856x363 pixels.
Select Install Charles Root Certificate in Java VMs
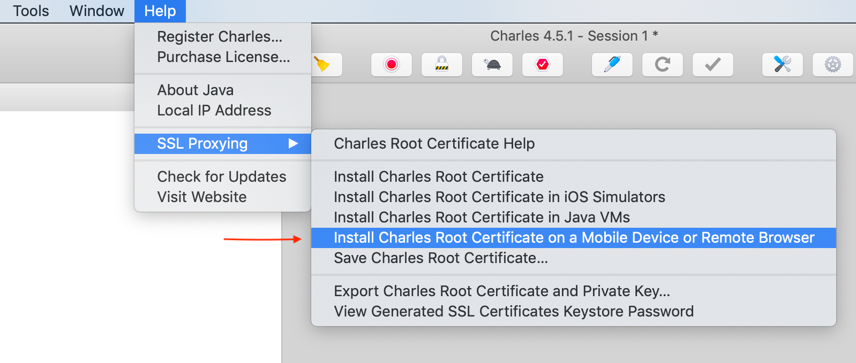574,217
